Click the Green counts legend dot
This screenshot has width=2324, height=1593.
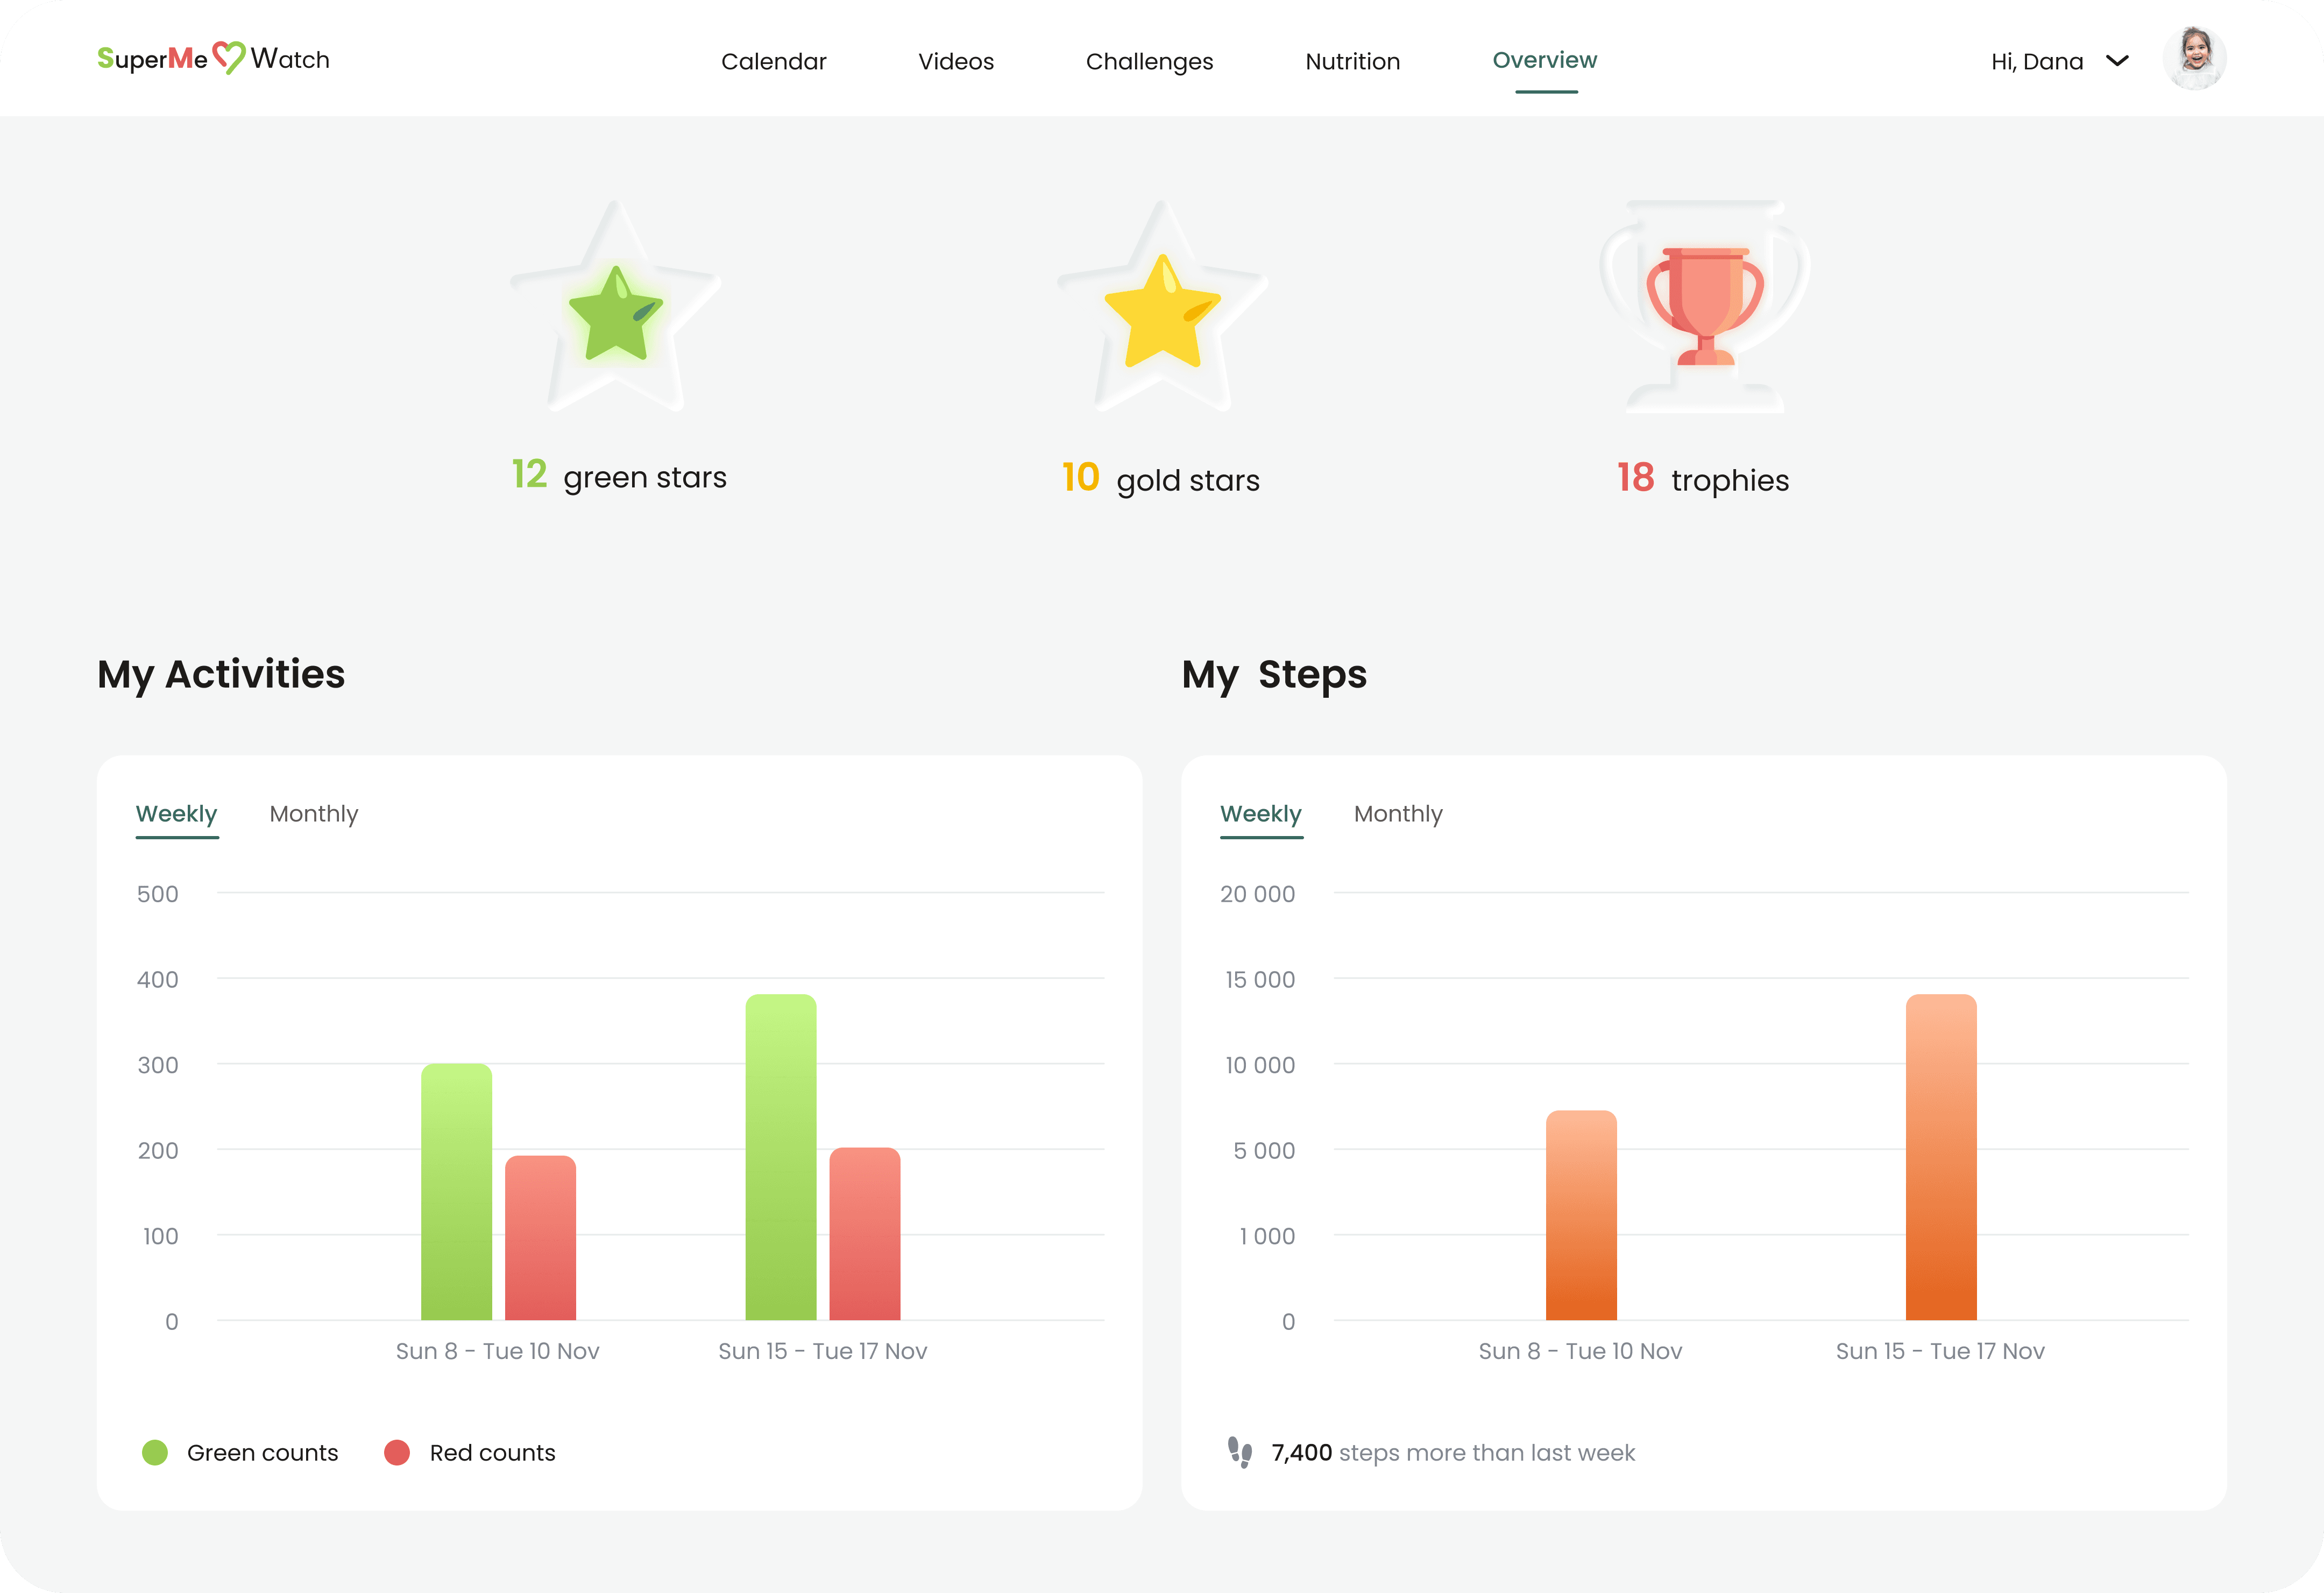[x=155, y=1452]
